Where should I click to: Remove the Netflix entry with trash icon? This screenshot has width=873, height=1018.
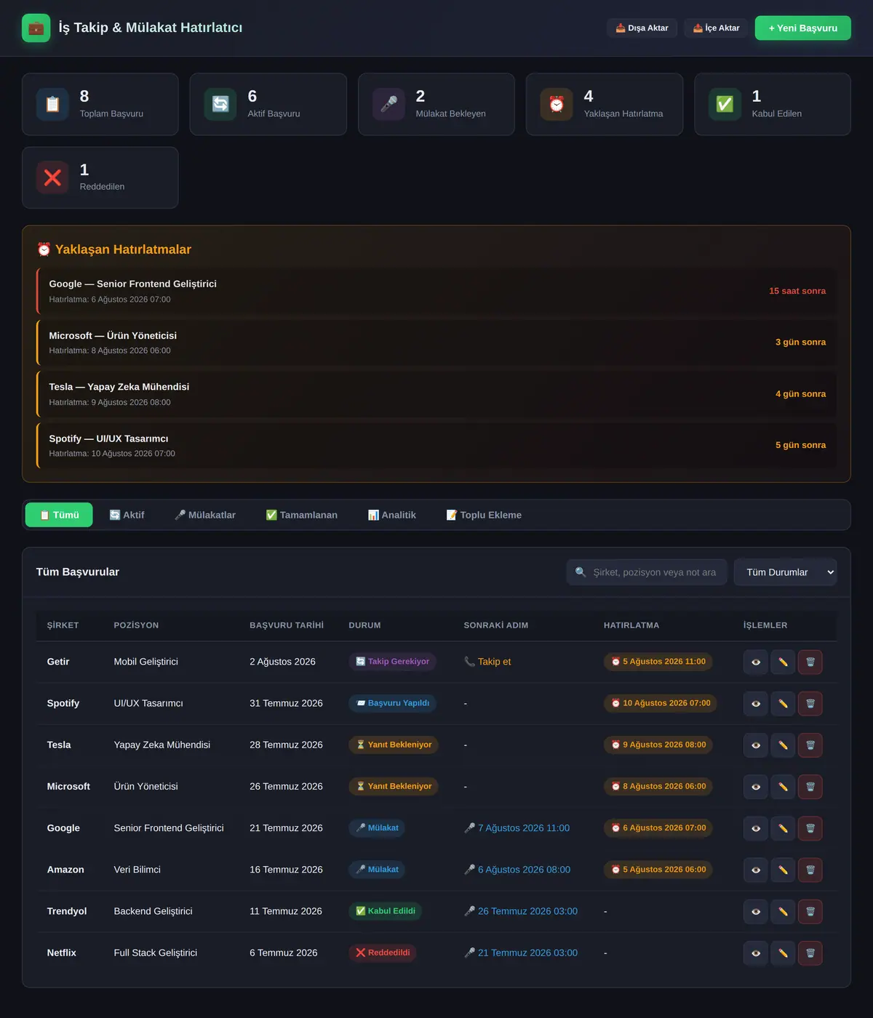tap(810, 953)
